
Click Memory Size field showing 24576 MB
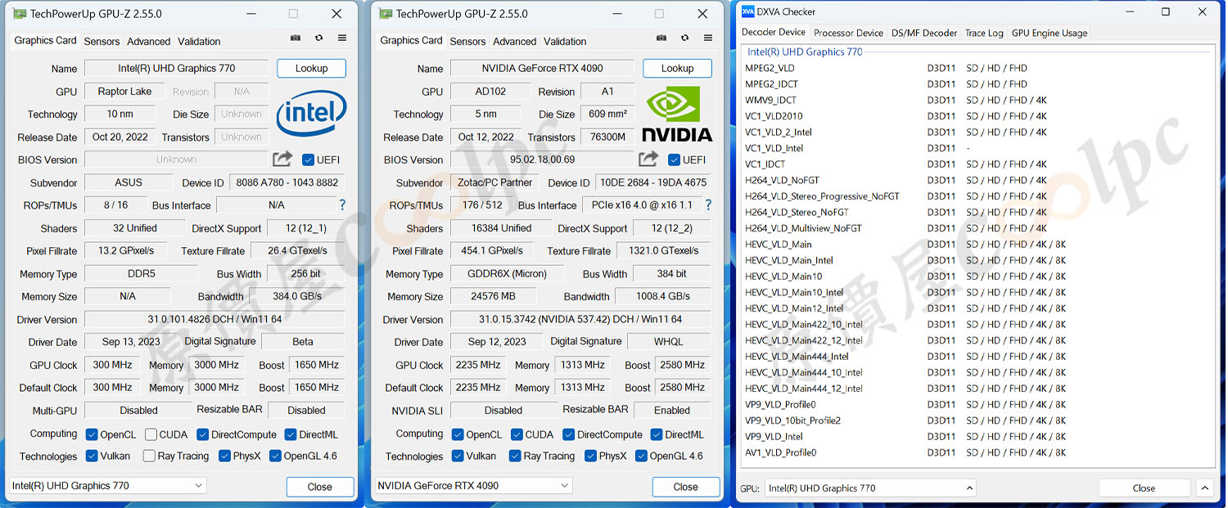(x=494, y=296)
